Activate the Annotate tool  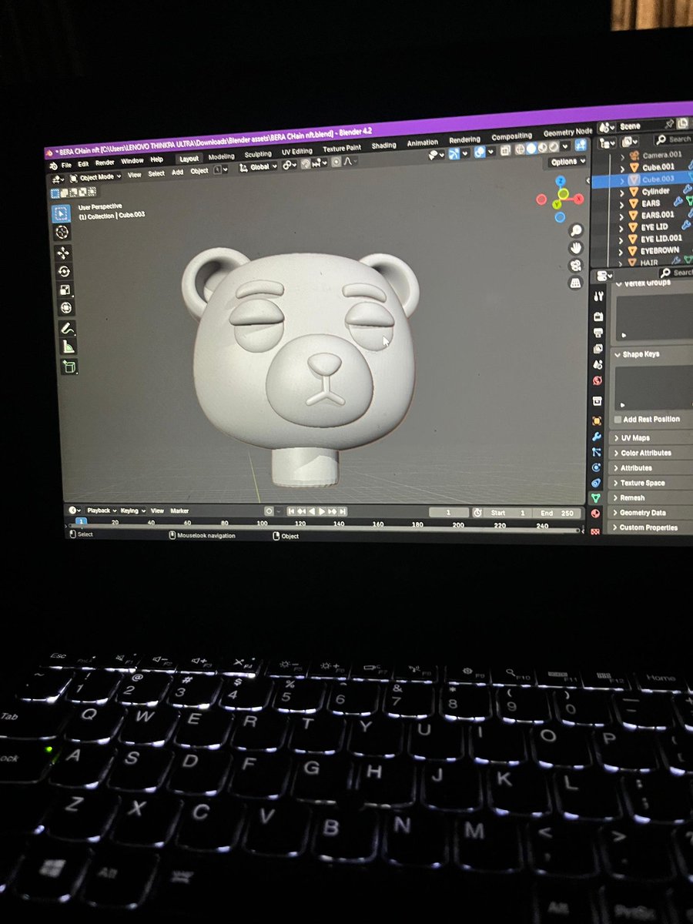[68, 329]
